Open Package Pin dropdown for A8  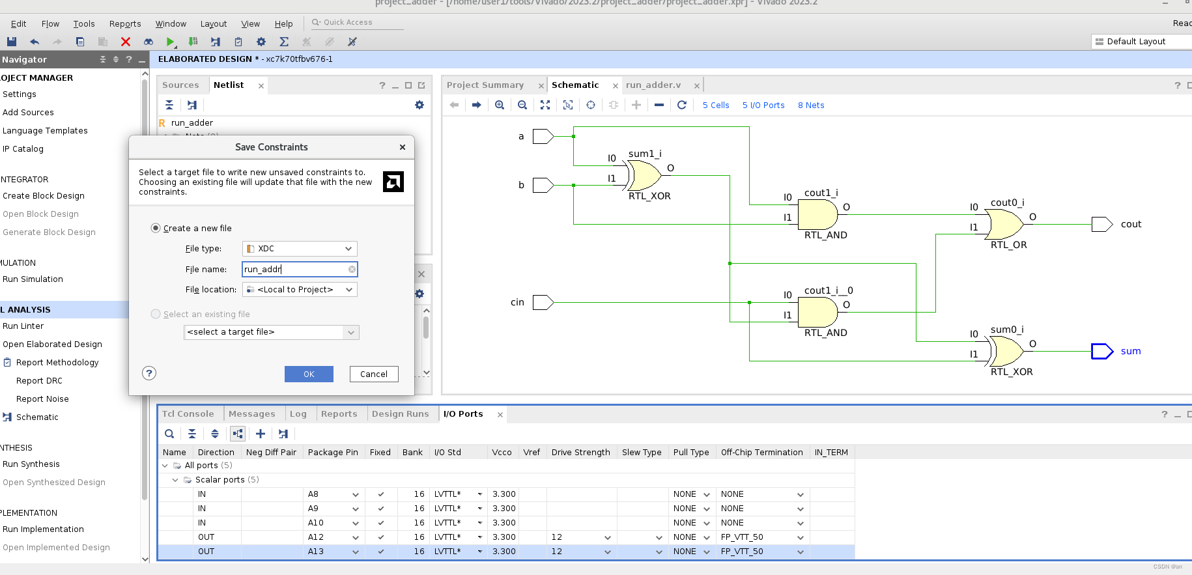(x=356, y=494)
